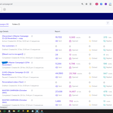The image size is (113, 113).
Task: Click the new tab plus button
Action: pyautogui.click(x=5, y=10)
